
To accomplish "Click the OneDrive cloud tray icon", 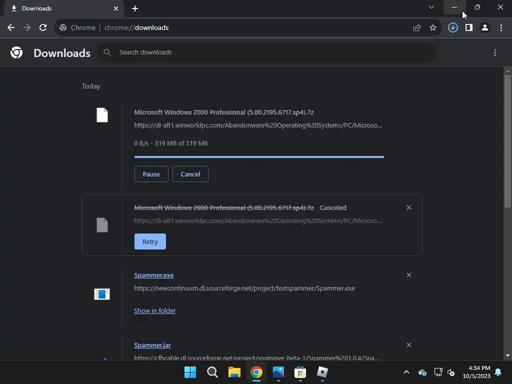I will (x=422, y=372).
